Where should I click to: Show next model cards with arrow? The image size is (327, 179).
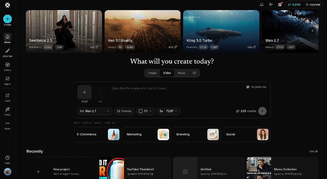312,31
